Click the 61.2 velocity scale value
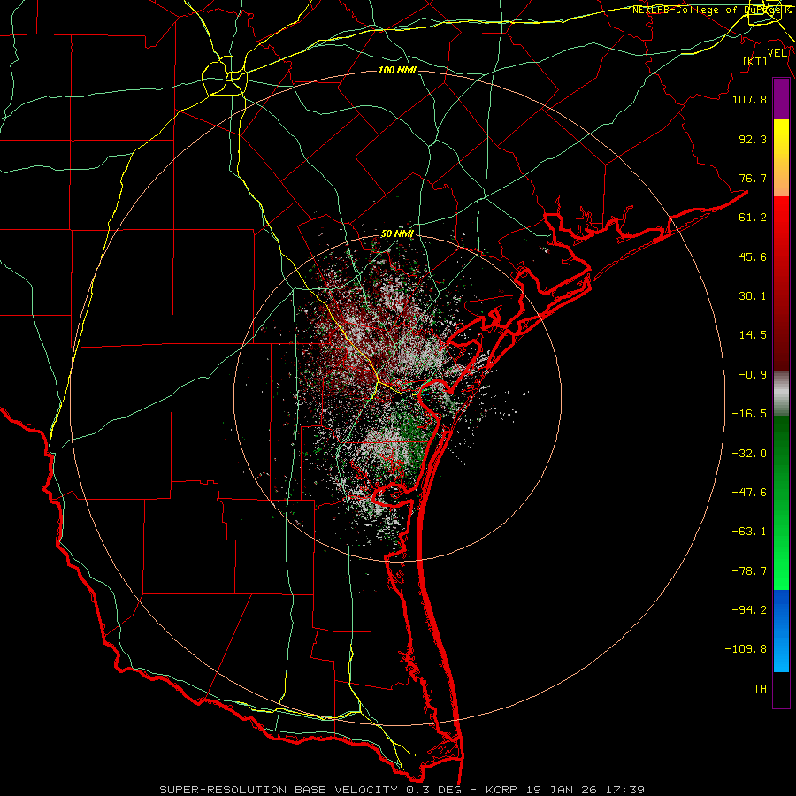 click(753, 218)
